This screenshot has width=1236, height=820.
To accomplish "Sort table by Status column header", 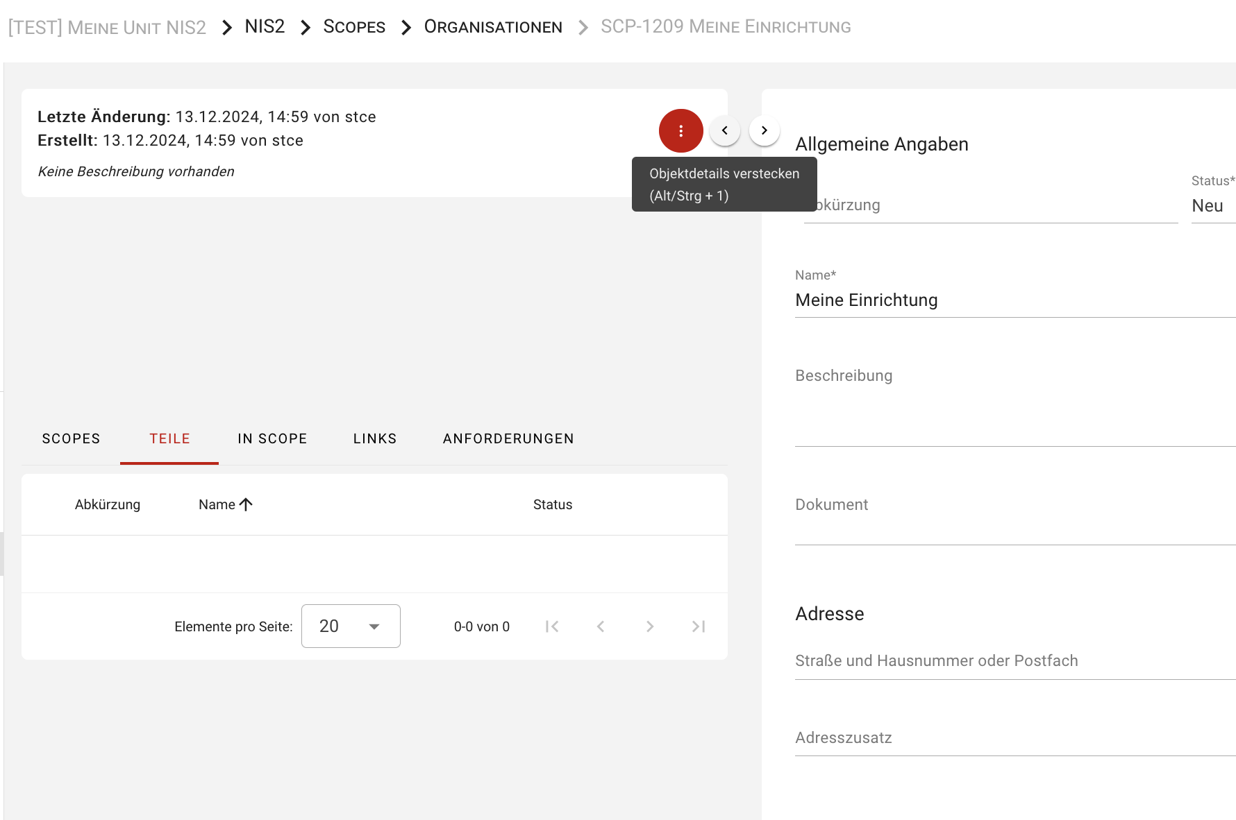I will [552, 504].
